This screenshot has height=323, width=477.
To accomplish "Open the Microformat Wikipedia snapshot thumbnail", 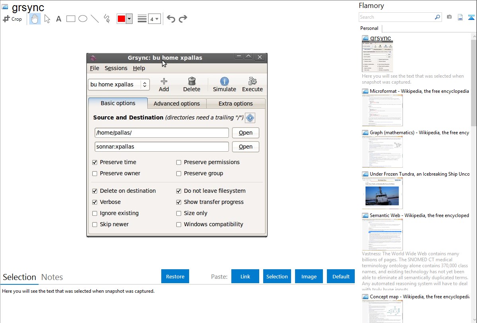I will point(382,110).
